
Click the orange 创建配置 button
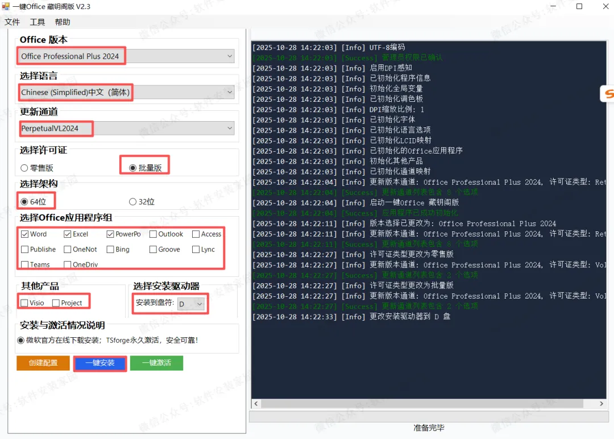tap(43, 363)
